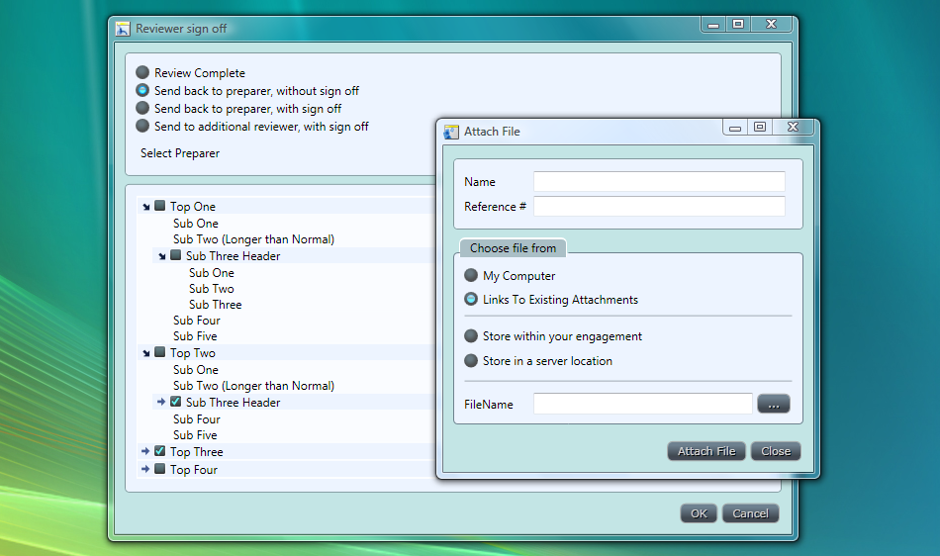The height and width of the screenshot is (556, 940).
Task: Click the Cancel button
Action: [x=750, y=513]
